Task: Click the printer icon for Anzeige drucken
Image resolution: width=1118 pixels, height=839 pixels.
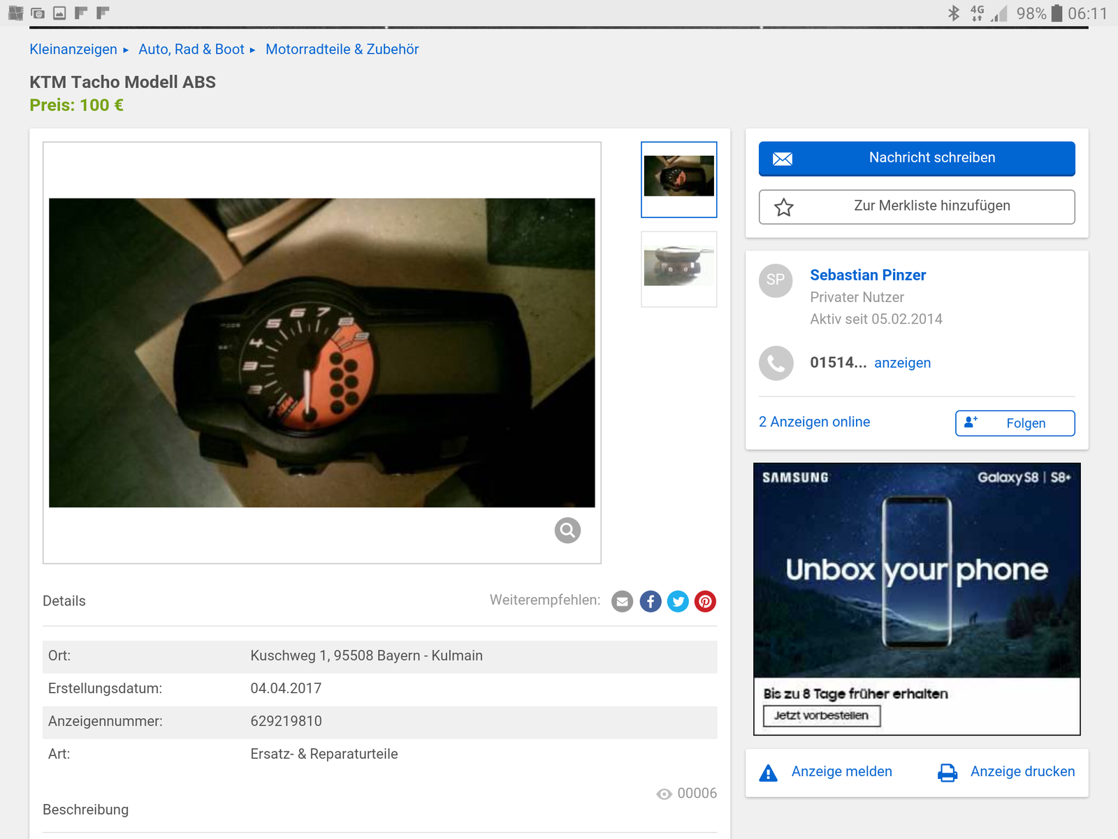Action: pos(948,773)
